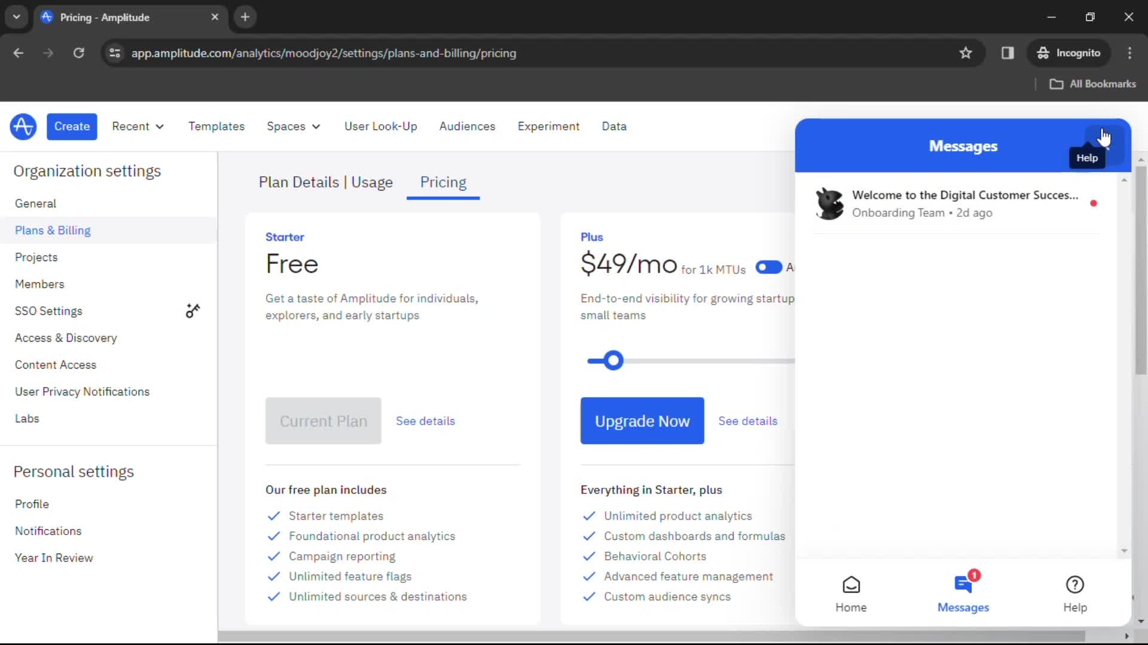1148x645 pixels.
Task: Open the Help tab question mark icon
Action: pos(1075,585)
